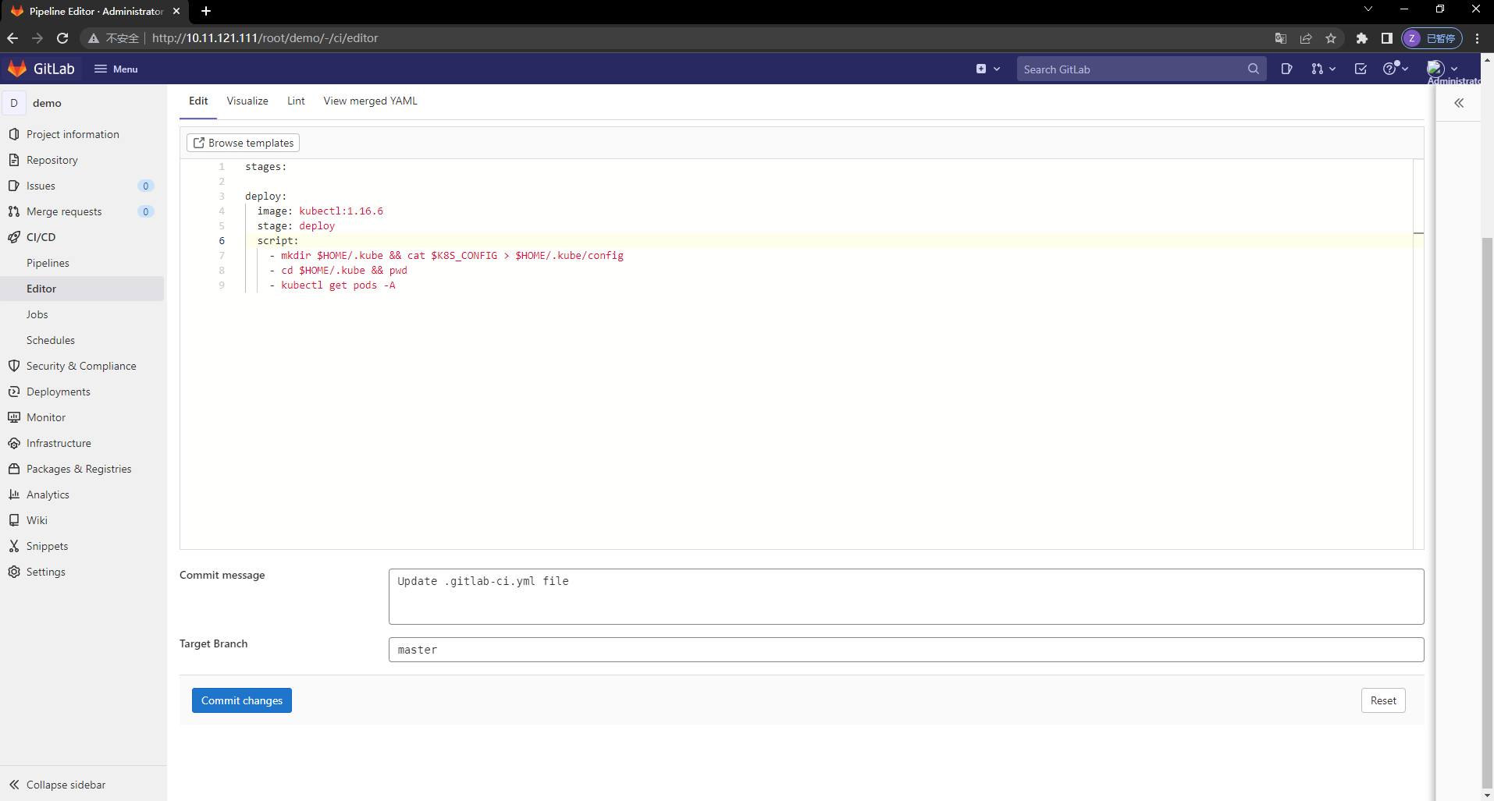Screen dimensions: 1494x801
Task: Click the Commit changes button
Action: [x=242, y=700]
